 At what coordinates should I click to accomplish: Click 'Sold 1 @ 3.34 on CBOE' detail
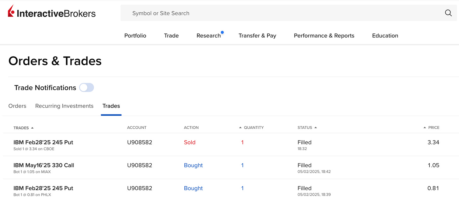tap(34, 149)
